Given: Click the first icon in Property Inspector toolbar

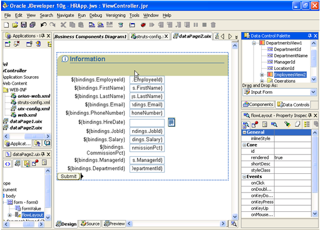Looking at the screenshot, I should point(246,125).
